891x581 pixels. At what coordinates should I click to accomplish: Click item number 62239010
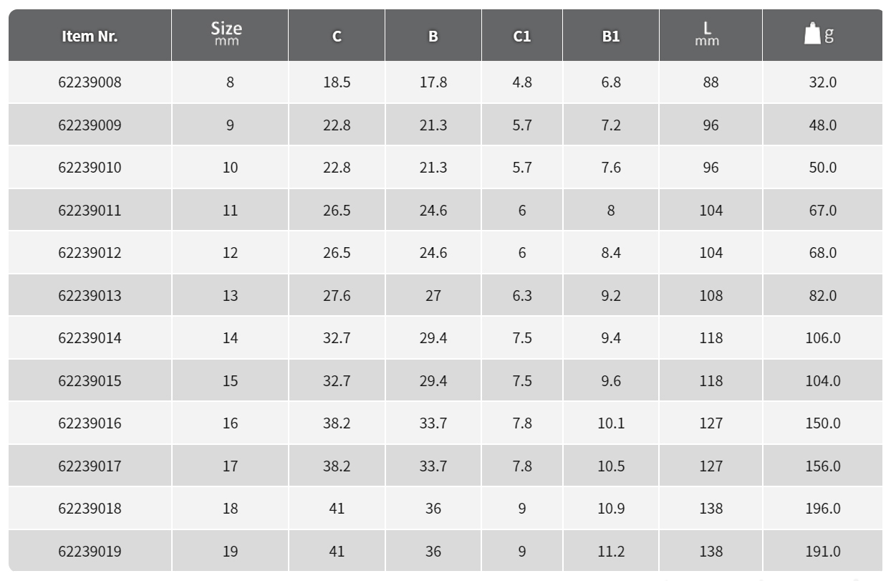tap(90, 168)
